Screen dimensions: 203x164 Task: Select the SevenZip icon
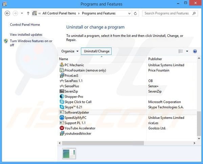click(x=62, y=91)
